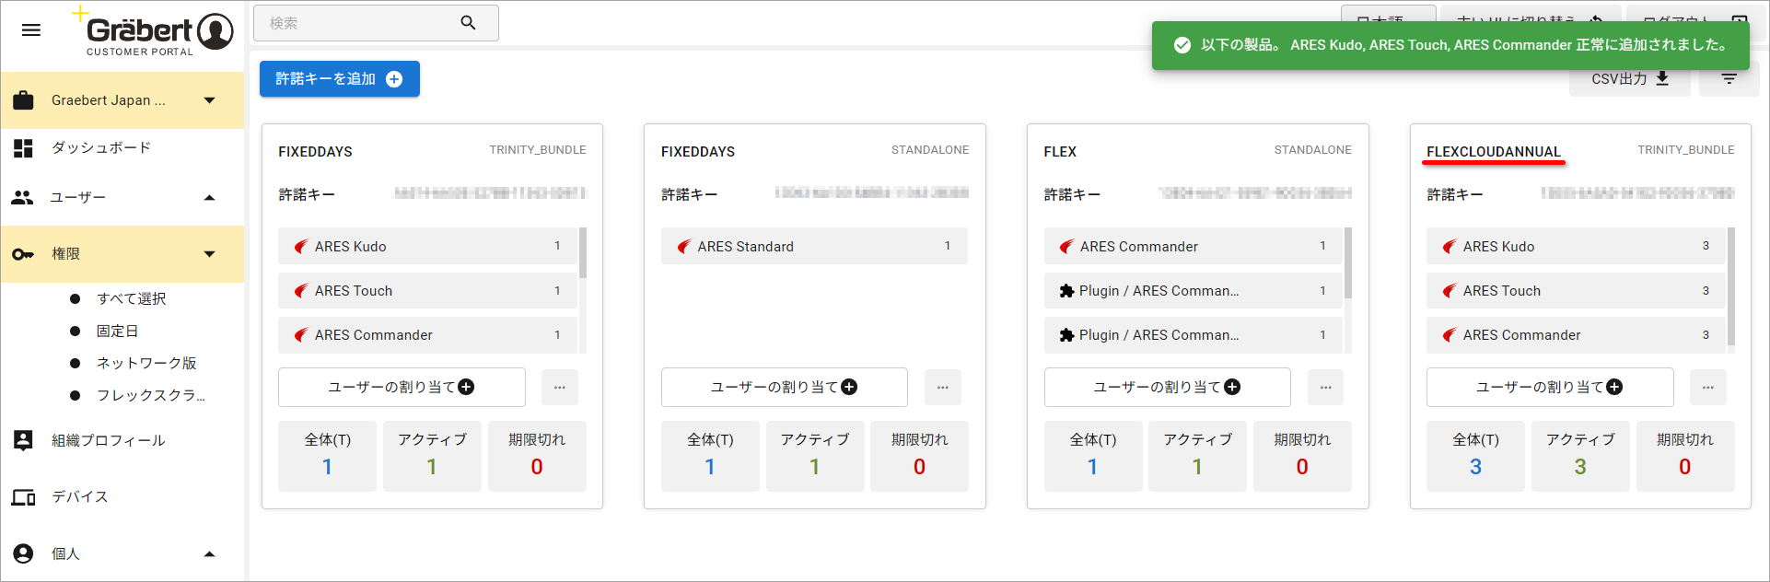Click ARES Touch logo icon in FLEXCLOUDANNUAL card
Viewport: 1770px width, 582px height.
(1450, 291)
